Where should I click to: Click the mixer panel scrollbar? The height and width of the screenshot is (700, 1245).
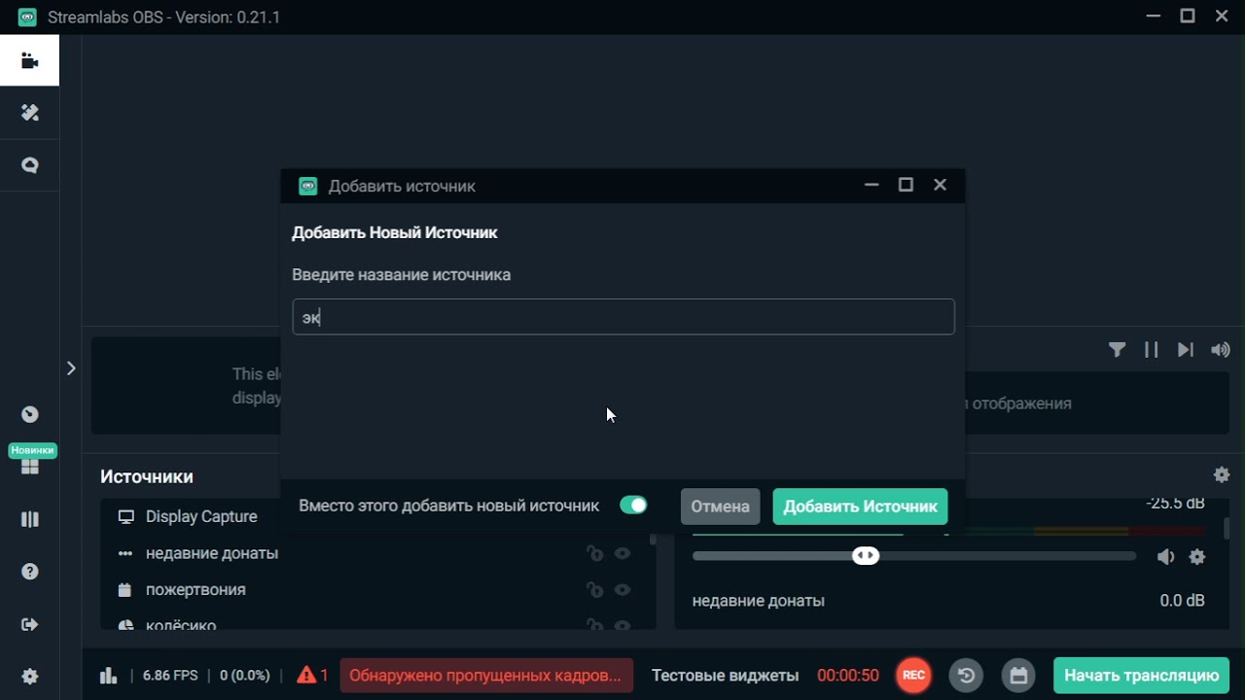1227,528
